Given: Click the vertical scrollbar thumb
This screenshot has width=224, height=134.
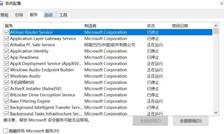Looking at the screenshot, I should pyautogui.click(x=216, y=31).
